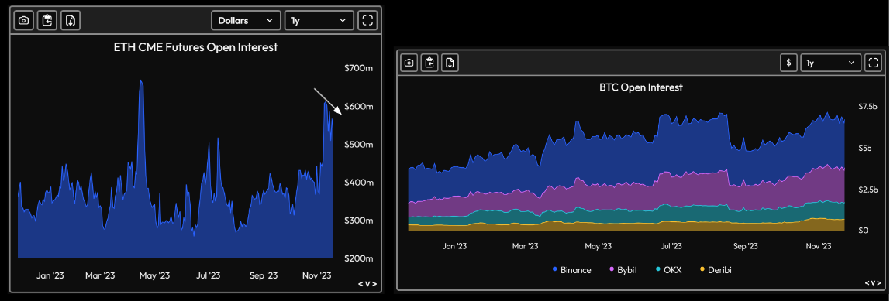
Task: Click the BTC Open Interest chart title
Action: pos(641,87)
